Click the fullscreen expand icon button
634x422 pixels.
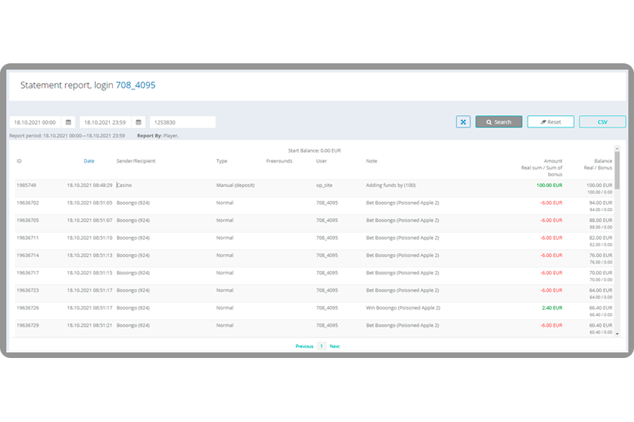pyautogui.click(x=463, y=122)
